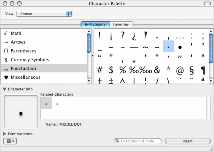Choose the Miscellaneous category
Viewport: 214px width, 152px height.
point(44,77)
